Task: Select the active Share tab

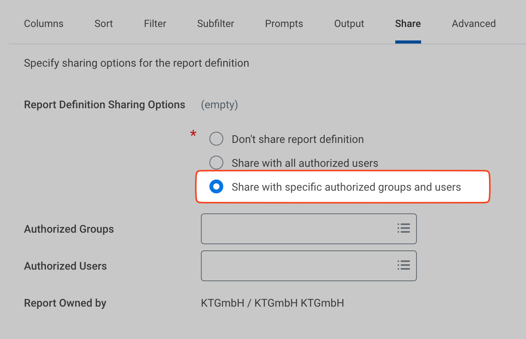Action: [408, 24]
